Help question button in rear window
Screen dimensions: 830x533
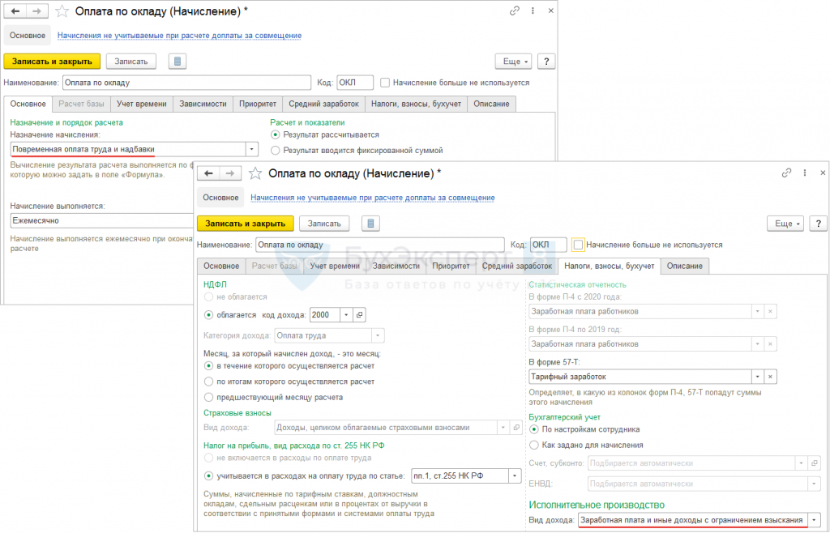[546, 62]
